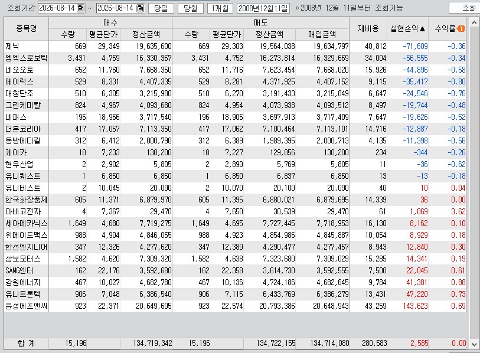This screenshot has width=480, height=353.
Task: Click total realized profit 2,585
Action: pos(419,344)
